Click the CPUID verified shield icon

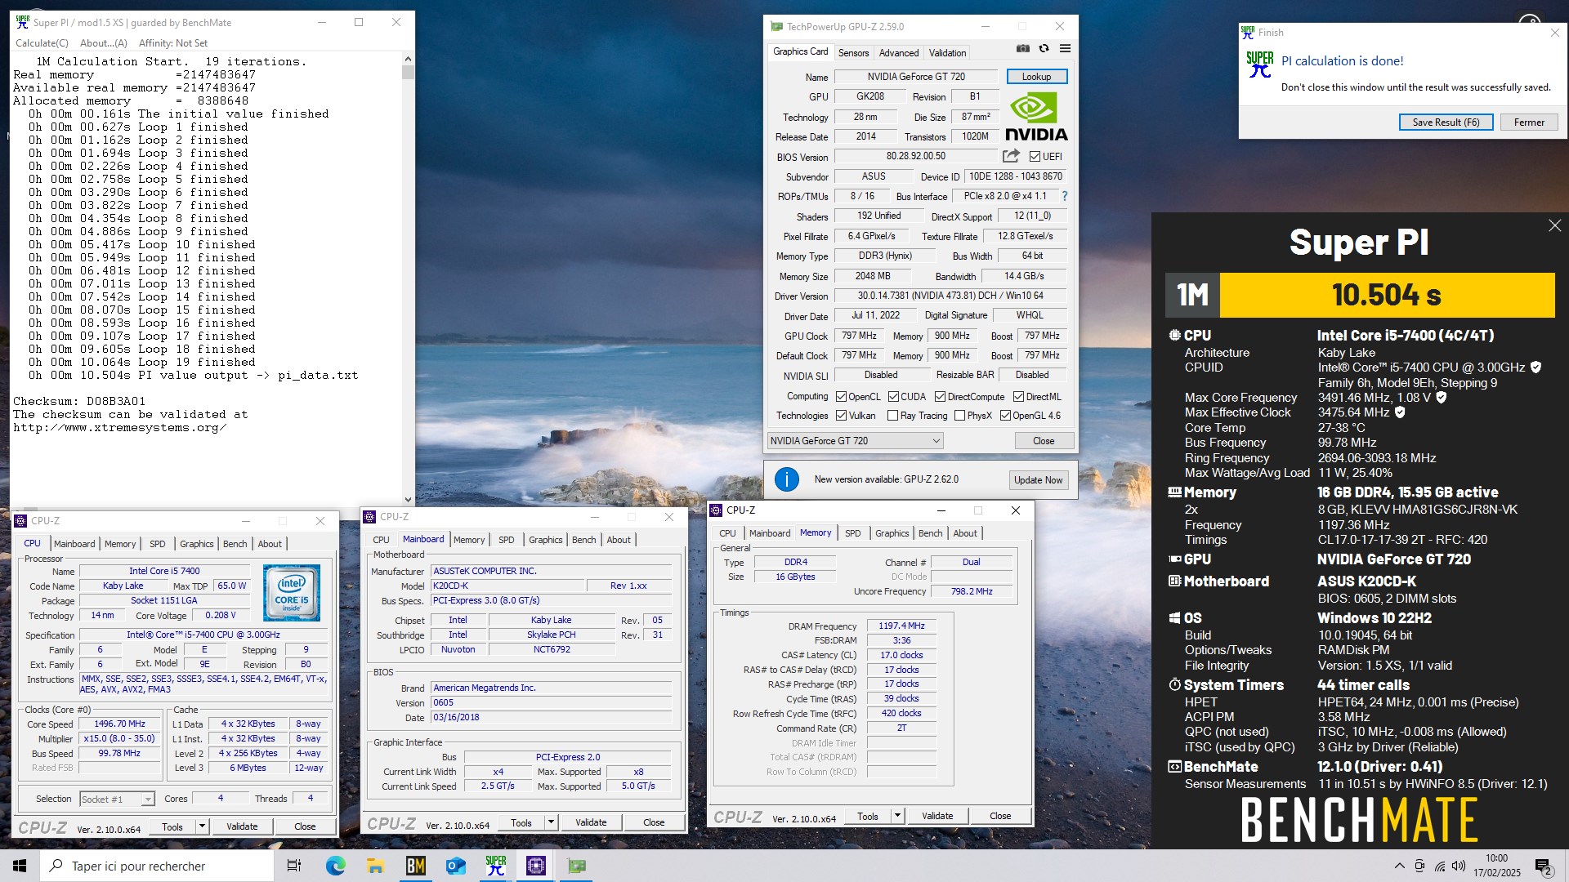(x=1535, y=367)
